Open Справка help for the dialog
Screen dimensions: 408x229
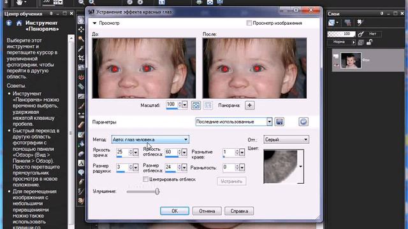click(x=239, y=211)
